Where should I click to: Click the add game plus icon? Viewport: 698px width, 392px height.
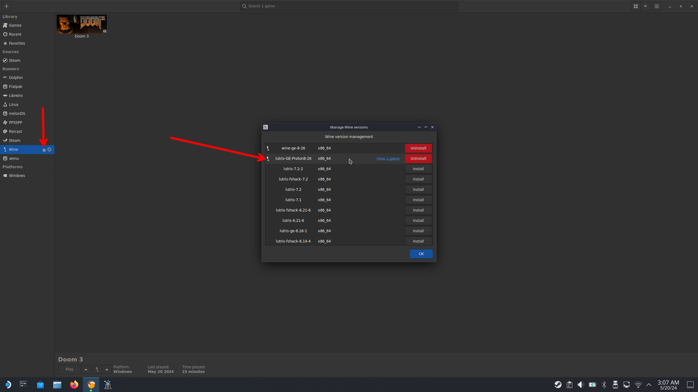point(7,6)
